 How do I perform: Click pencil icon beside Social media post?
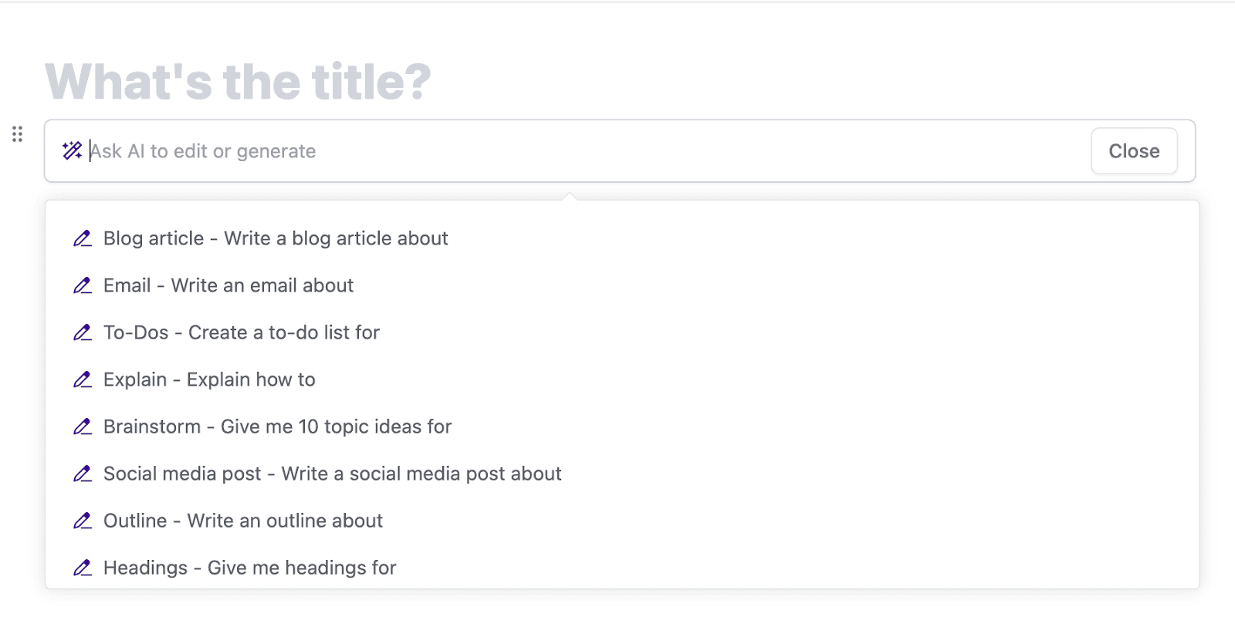[x=83, y=474]
